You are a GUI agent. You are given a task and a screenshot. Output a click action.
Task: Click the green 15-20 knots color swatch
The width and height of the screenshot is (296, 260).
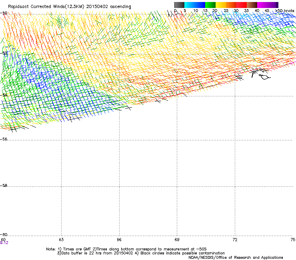pyautogui.click(x=210, y=5)
